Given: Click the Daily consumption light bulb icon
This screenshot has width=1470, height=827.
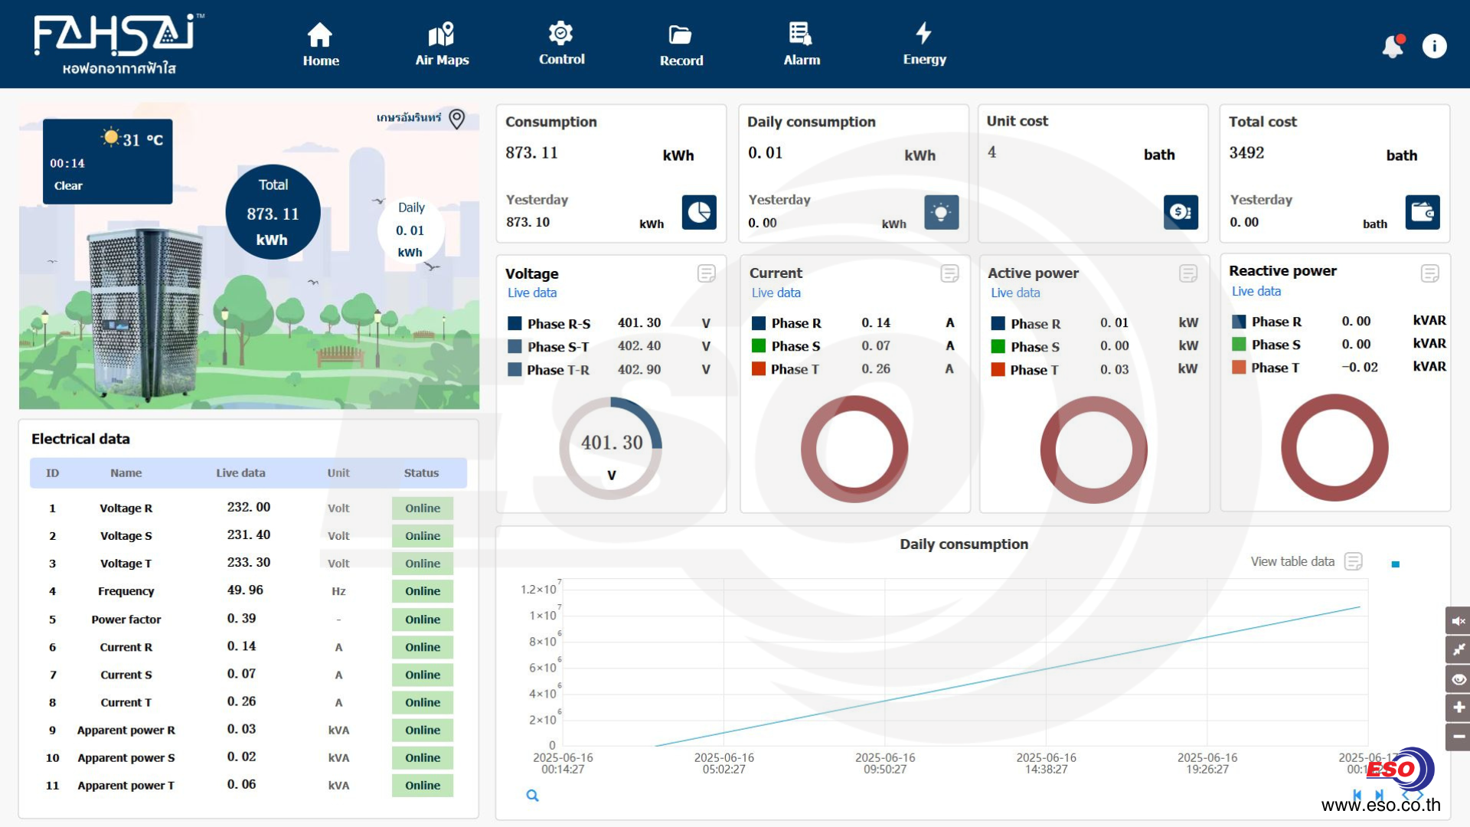Looking at the screenshot, I should pos(941,212).
